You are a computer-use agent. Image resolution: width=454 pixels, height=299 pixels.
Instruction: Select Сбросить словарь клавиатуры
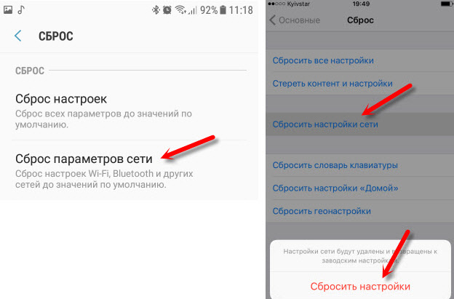359,165
